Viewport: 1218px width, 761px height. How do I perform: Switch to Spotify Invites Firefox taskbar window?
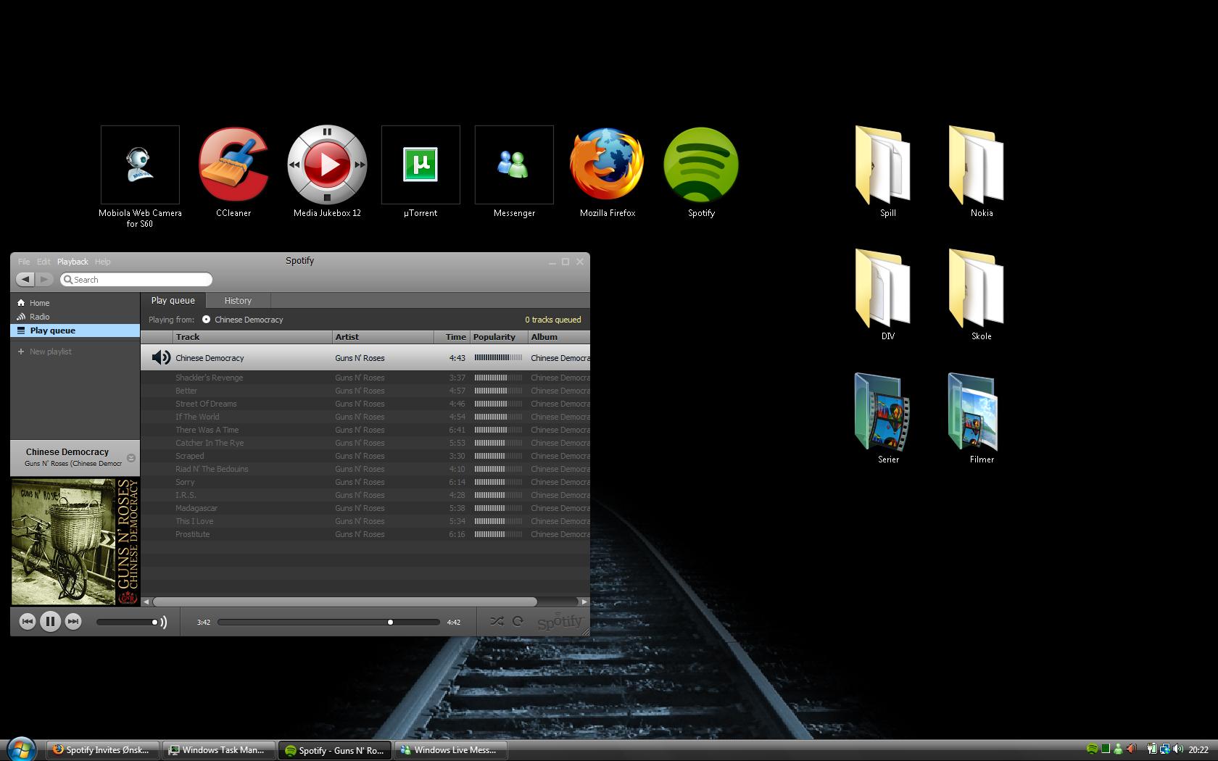[x=104, y=750]
